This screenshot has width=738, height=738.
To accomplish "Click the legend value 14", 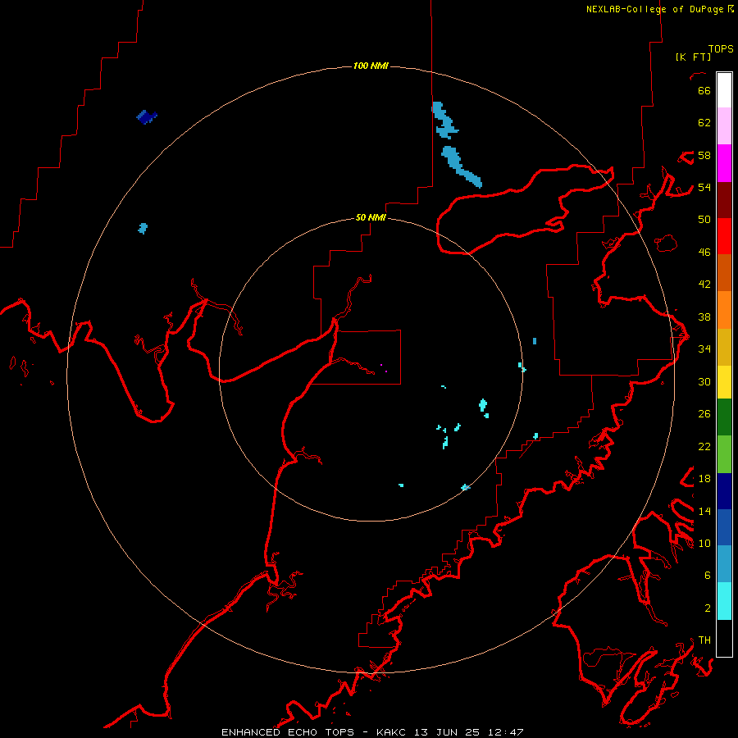I will (x=704, y=511).
